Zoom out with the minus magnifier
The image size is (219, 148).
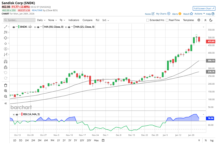5,96
